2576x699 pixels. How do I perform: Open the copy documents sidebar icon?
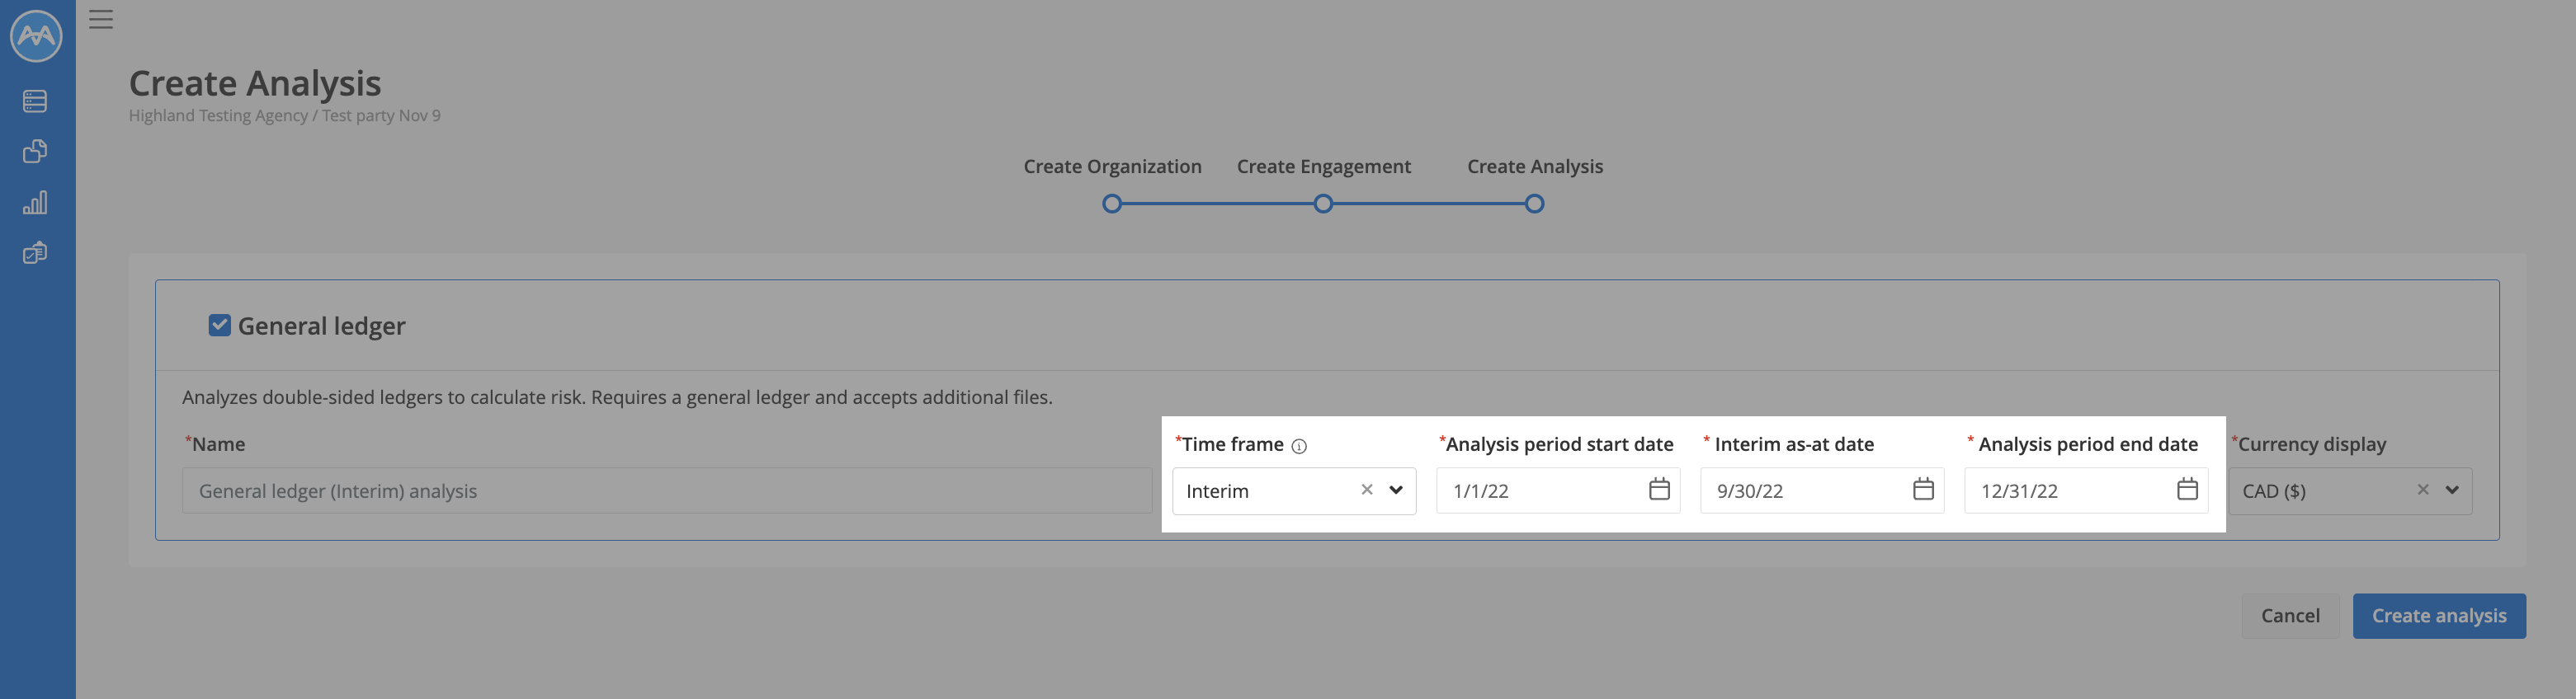coord(35,152)
